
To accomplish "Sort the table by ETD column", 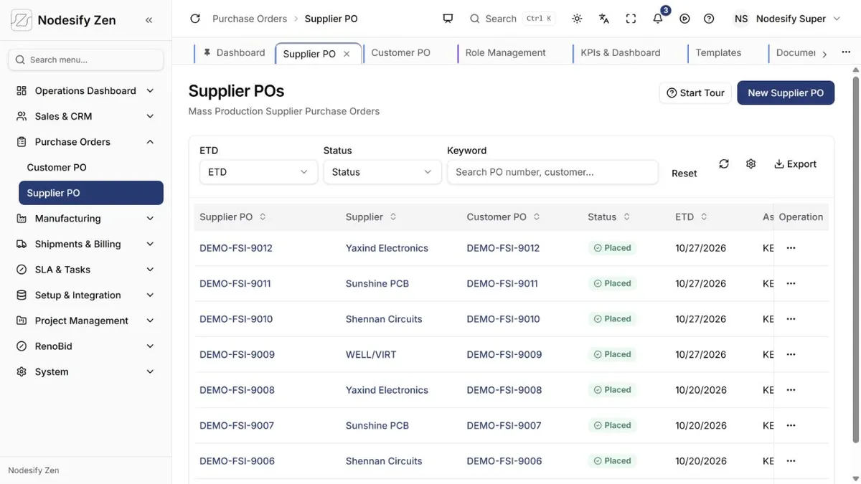I will (704, 217).
